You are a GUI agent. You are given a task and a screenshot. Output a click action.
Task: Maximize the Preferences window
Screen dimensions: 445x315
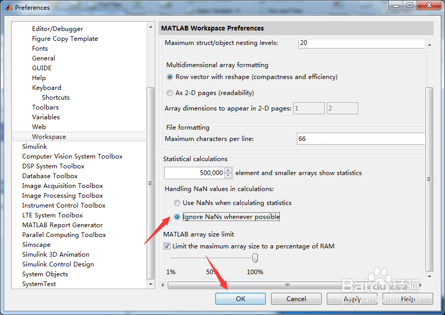click(409, 5)
